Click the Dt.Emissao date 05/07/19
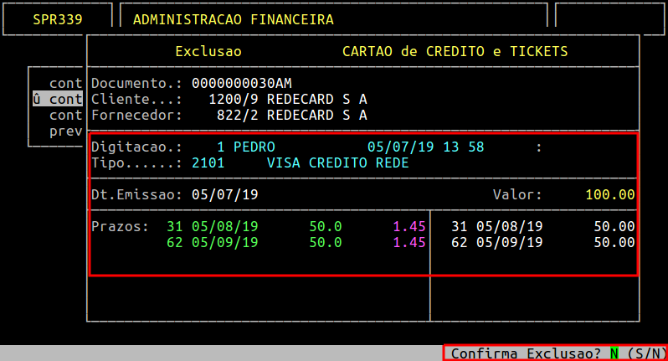Viewport: 668px width, 361px height. (x=224, y=194)
